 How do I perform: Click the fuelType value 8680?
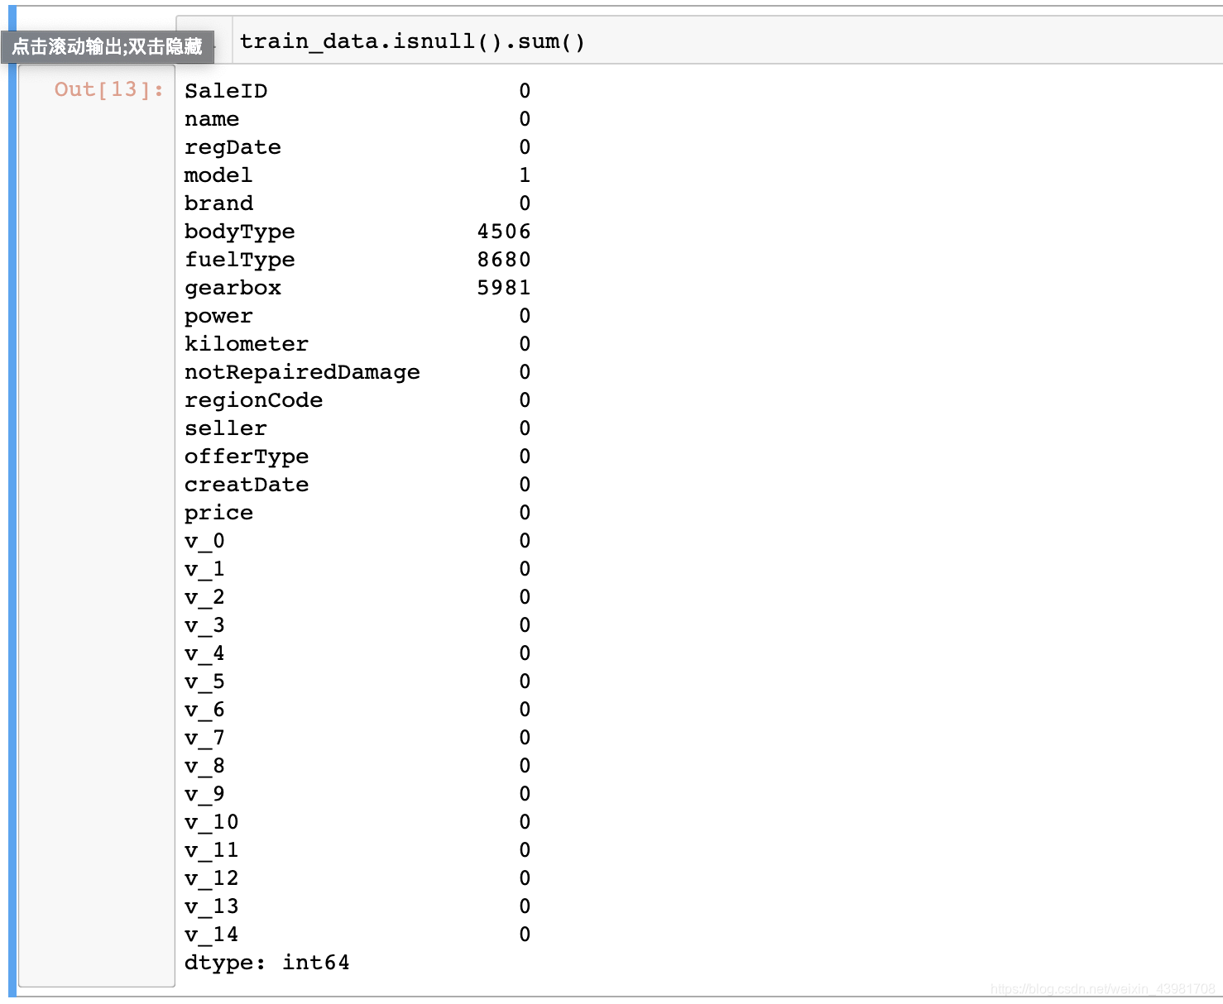click(x=504, y=260)
